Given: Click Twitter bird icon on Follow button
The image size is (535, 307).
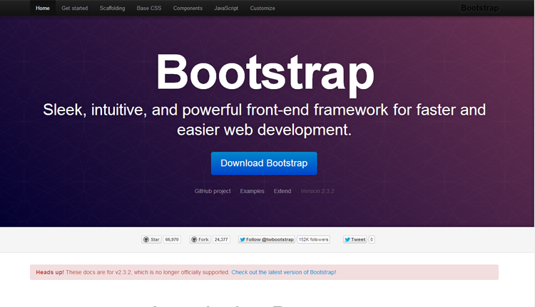Looking at the screenshot, I should (243, 239).
